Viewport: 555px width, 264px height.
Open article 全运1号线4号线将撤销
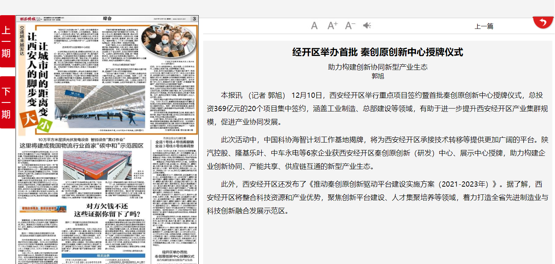coord(174,143)
